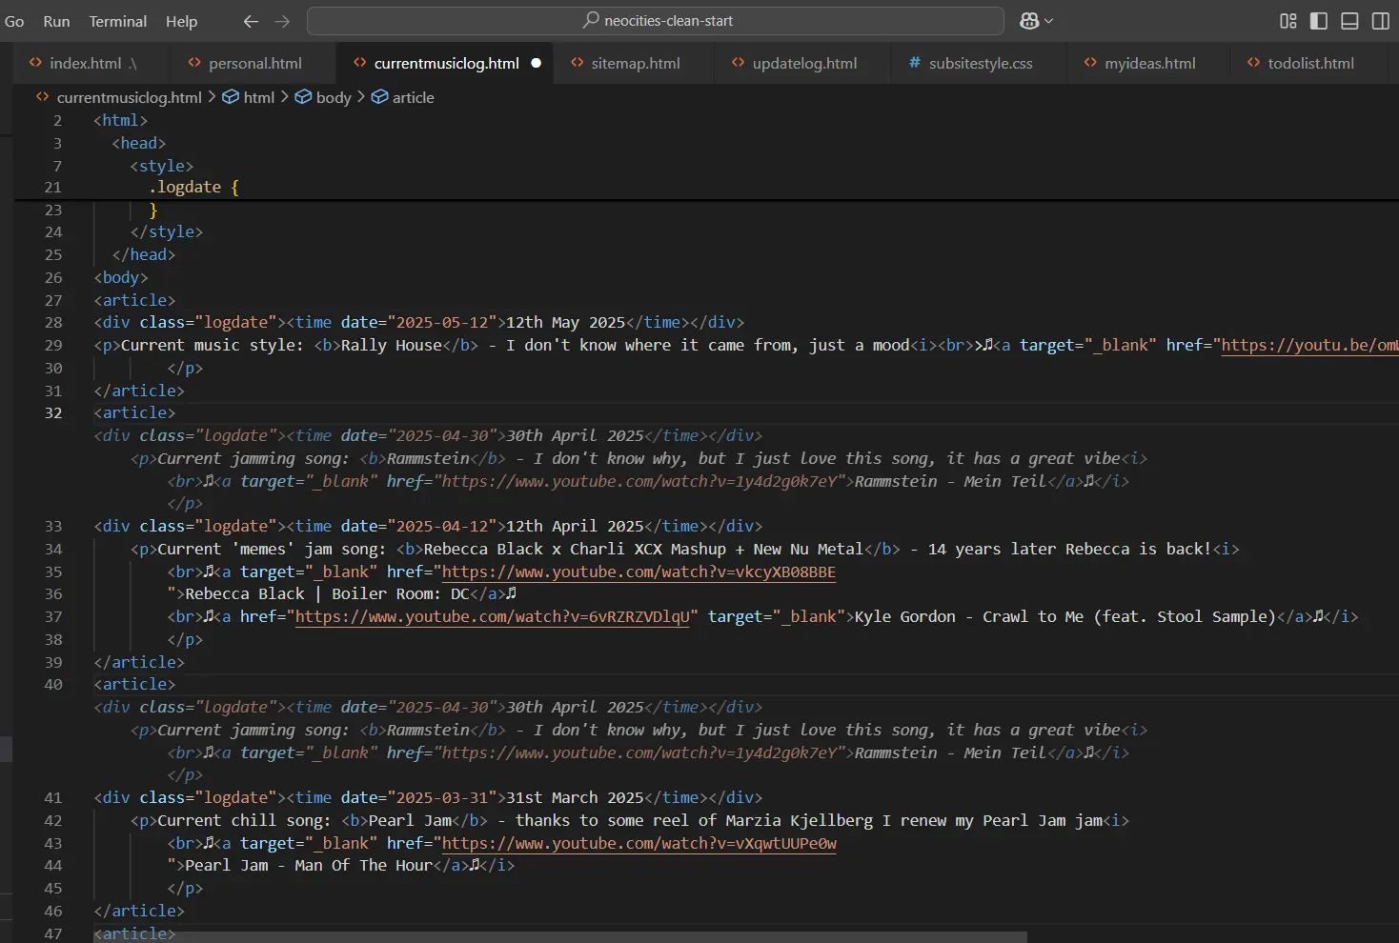Open the Terminal menu
Viewport: 1399px width, 943px height.
pos(118,21)
